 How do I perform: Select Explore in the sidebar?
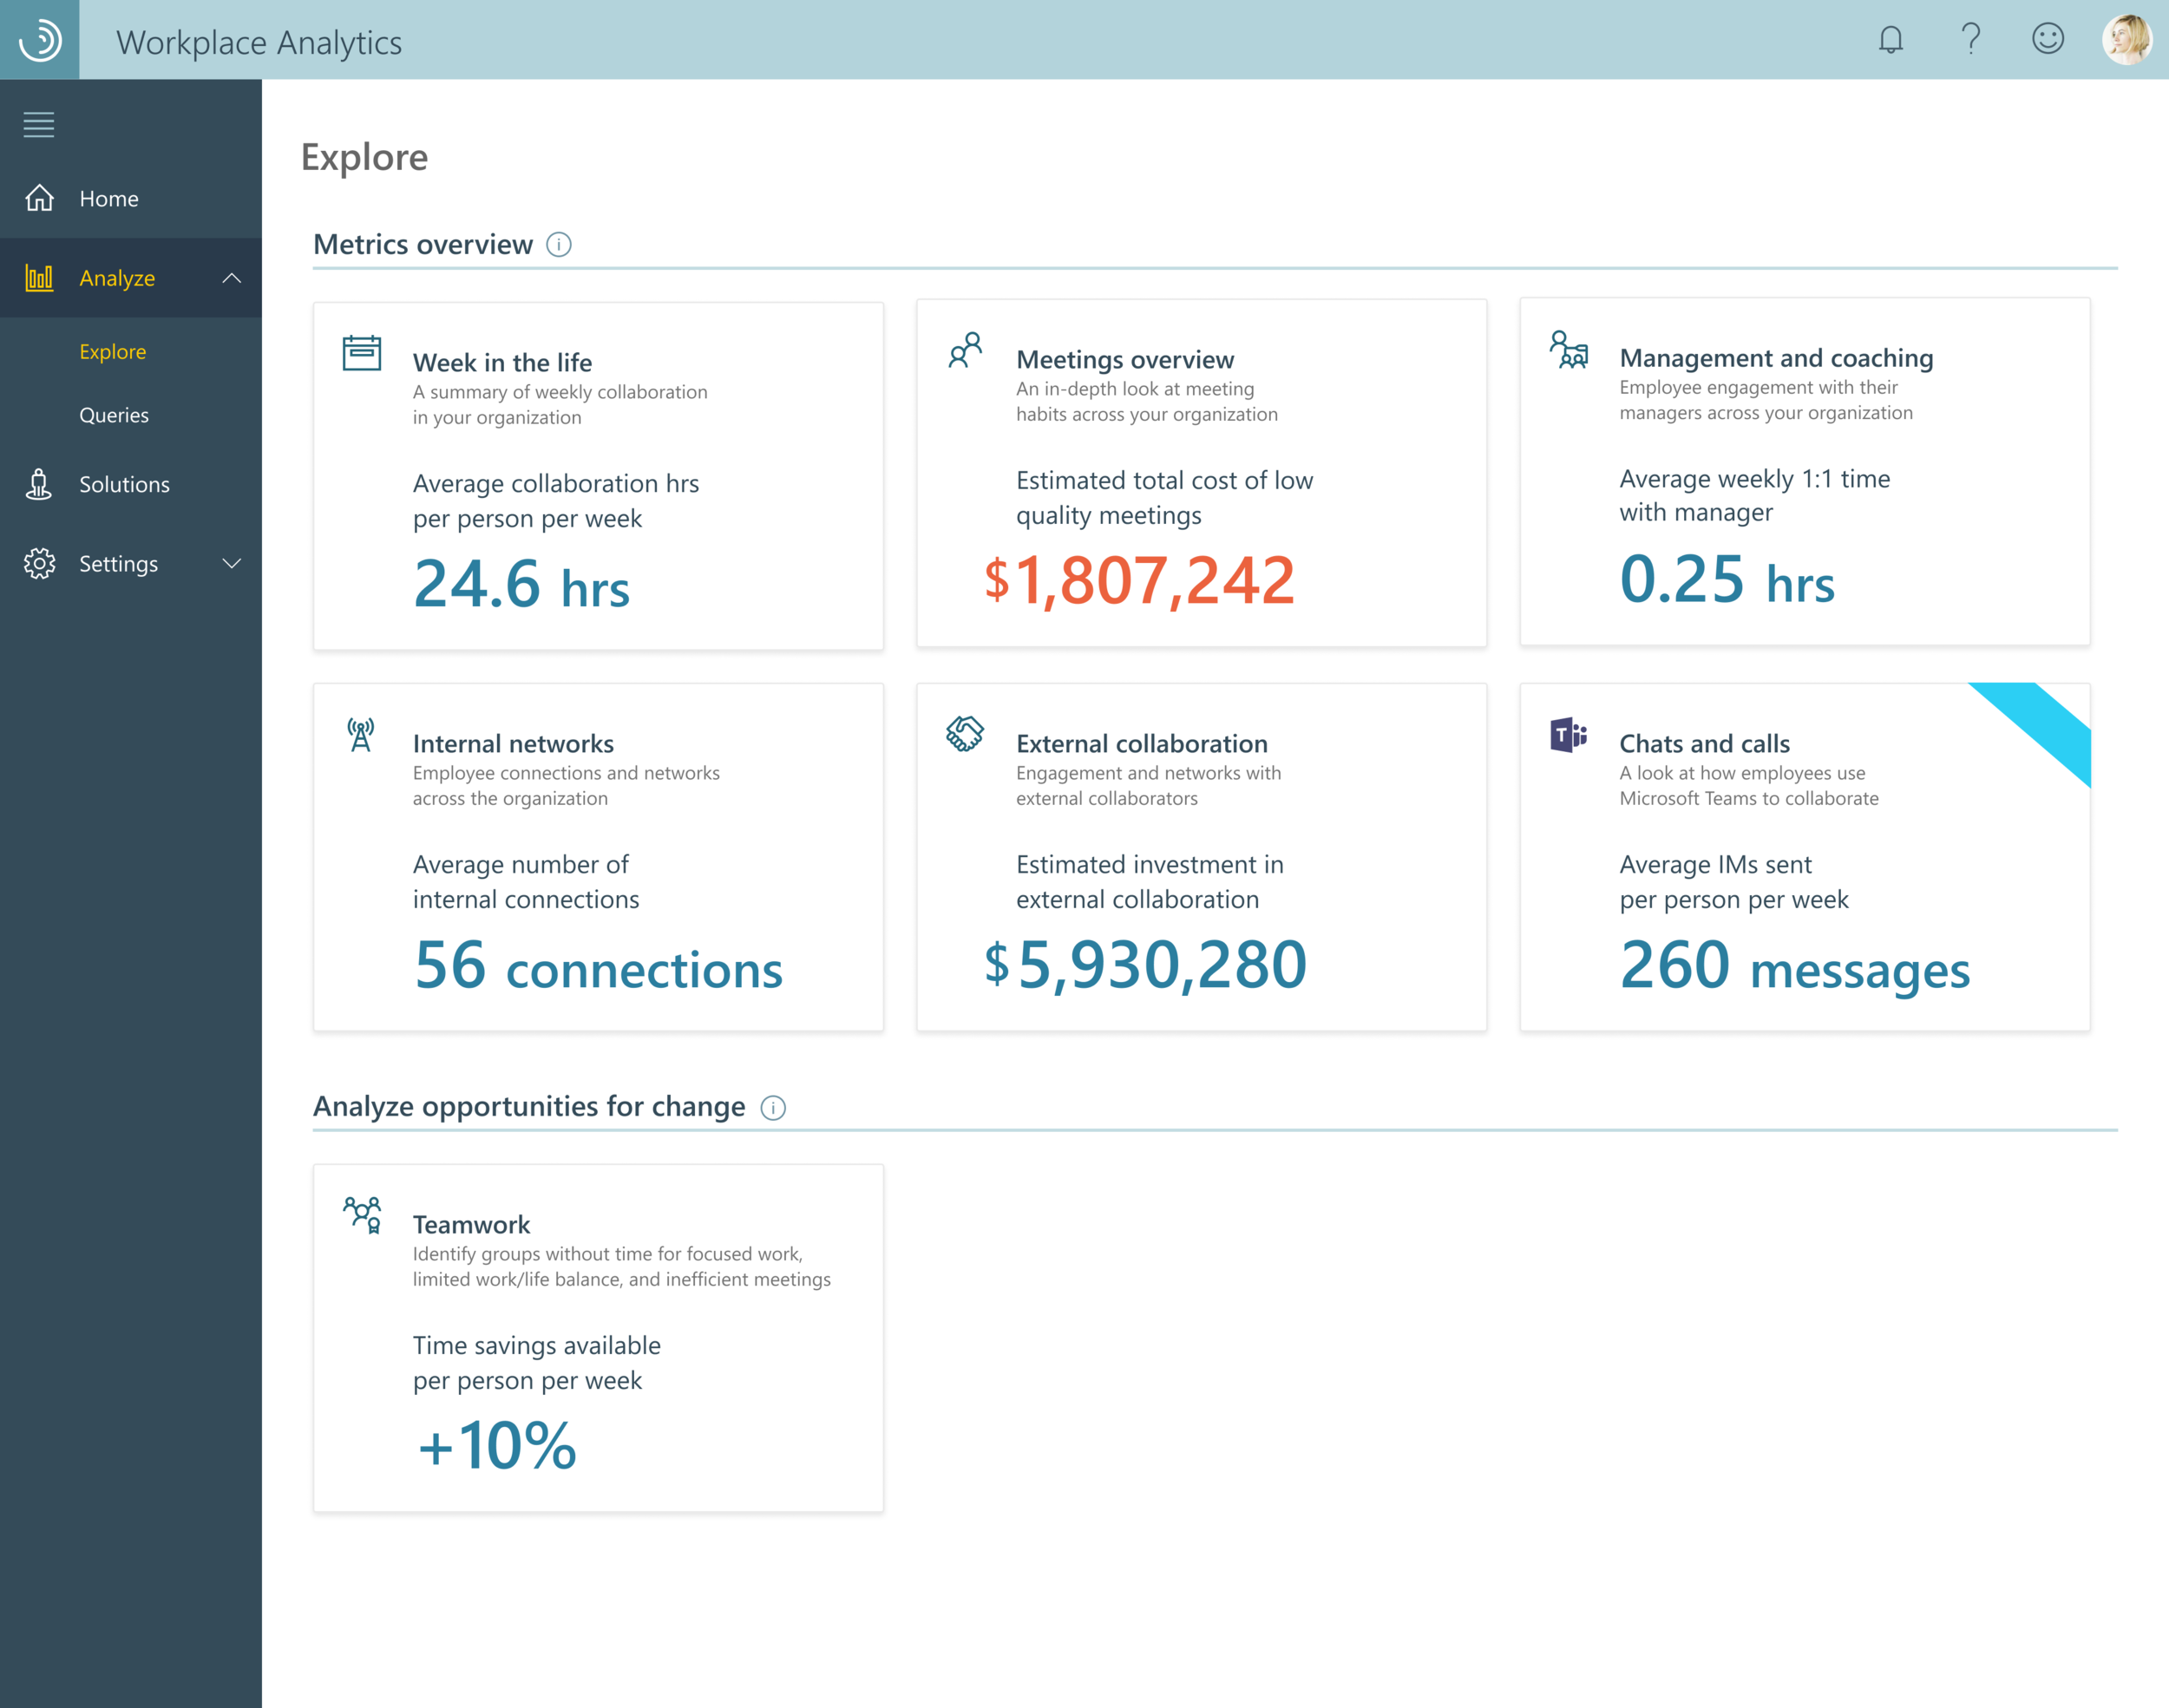[x=112, y=351]
